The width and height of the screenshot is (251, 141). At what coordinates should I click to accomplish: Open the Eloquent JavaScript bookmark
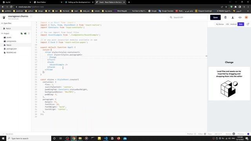point(204,11)
